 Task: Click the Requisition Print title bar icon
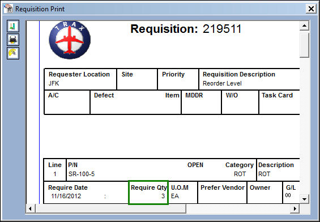8,8
